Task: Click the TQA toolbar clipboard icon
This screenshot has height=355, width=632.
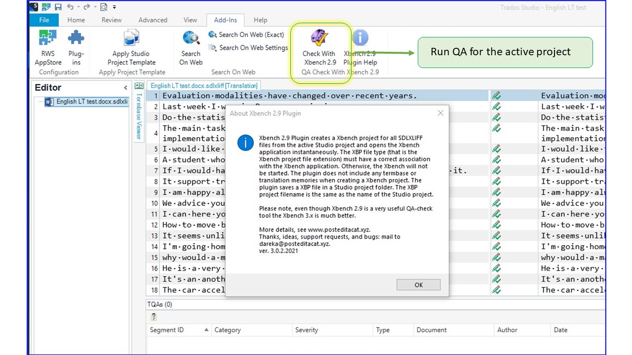Action: 154,317
